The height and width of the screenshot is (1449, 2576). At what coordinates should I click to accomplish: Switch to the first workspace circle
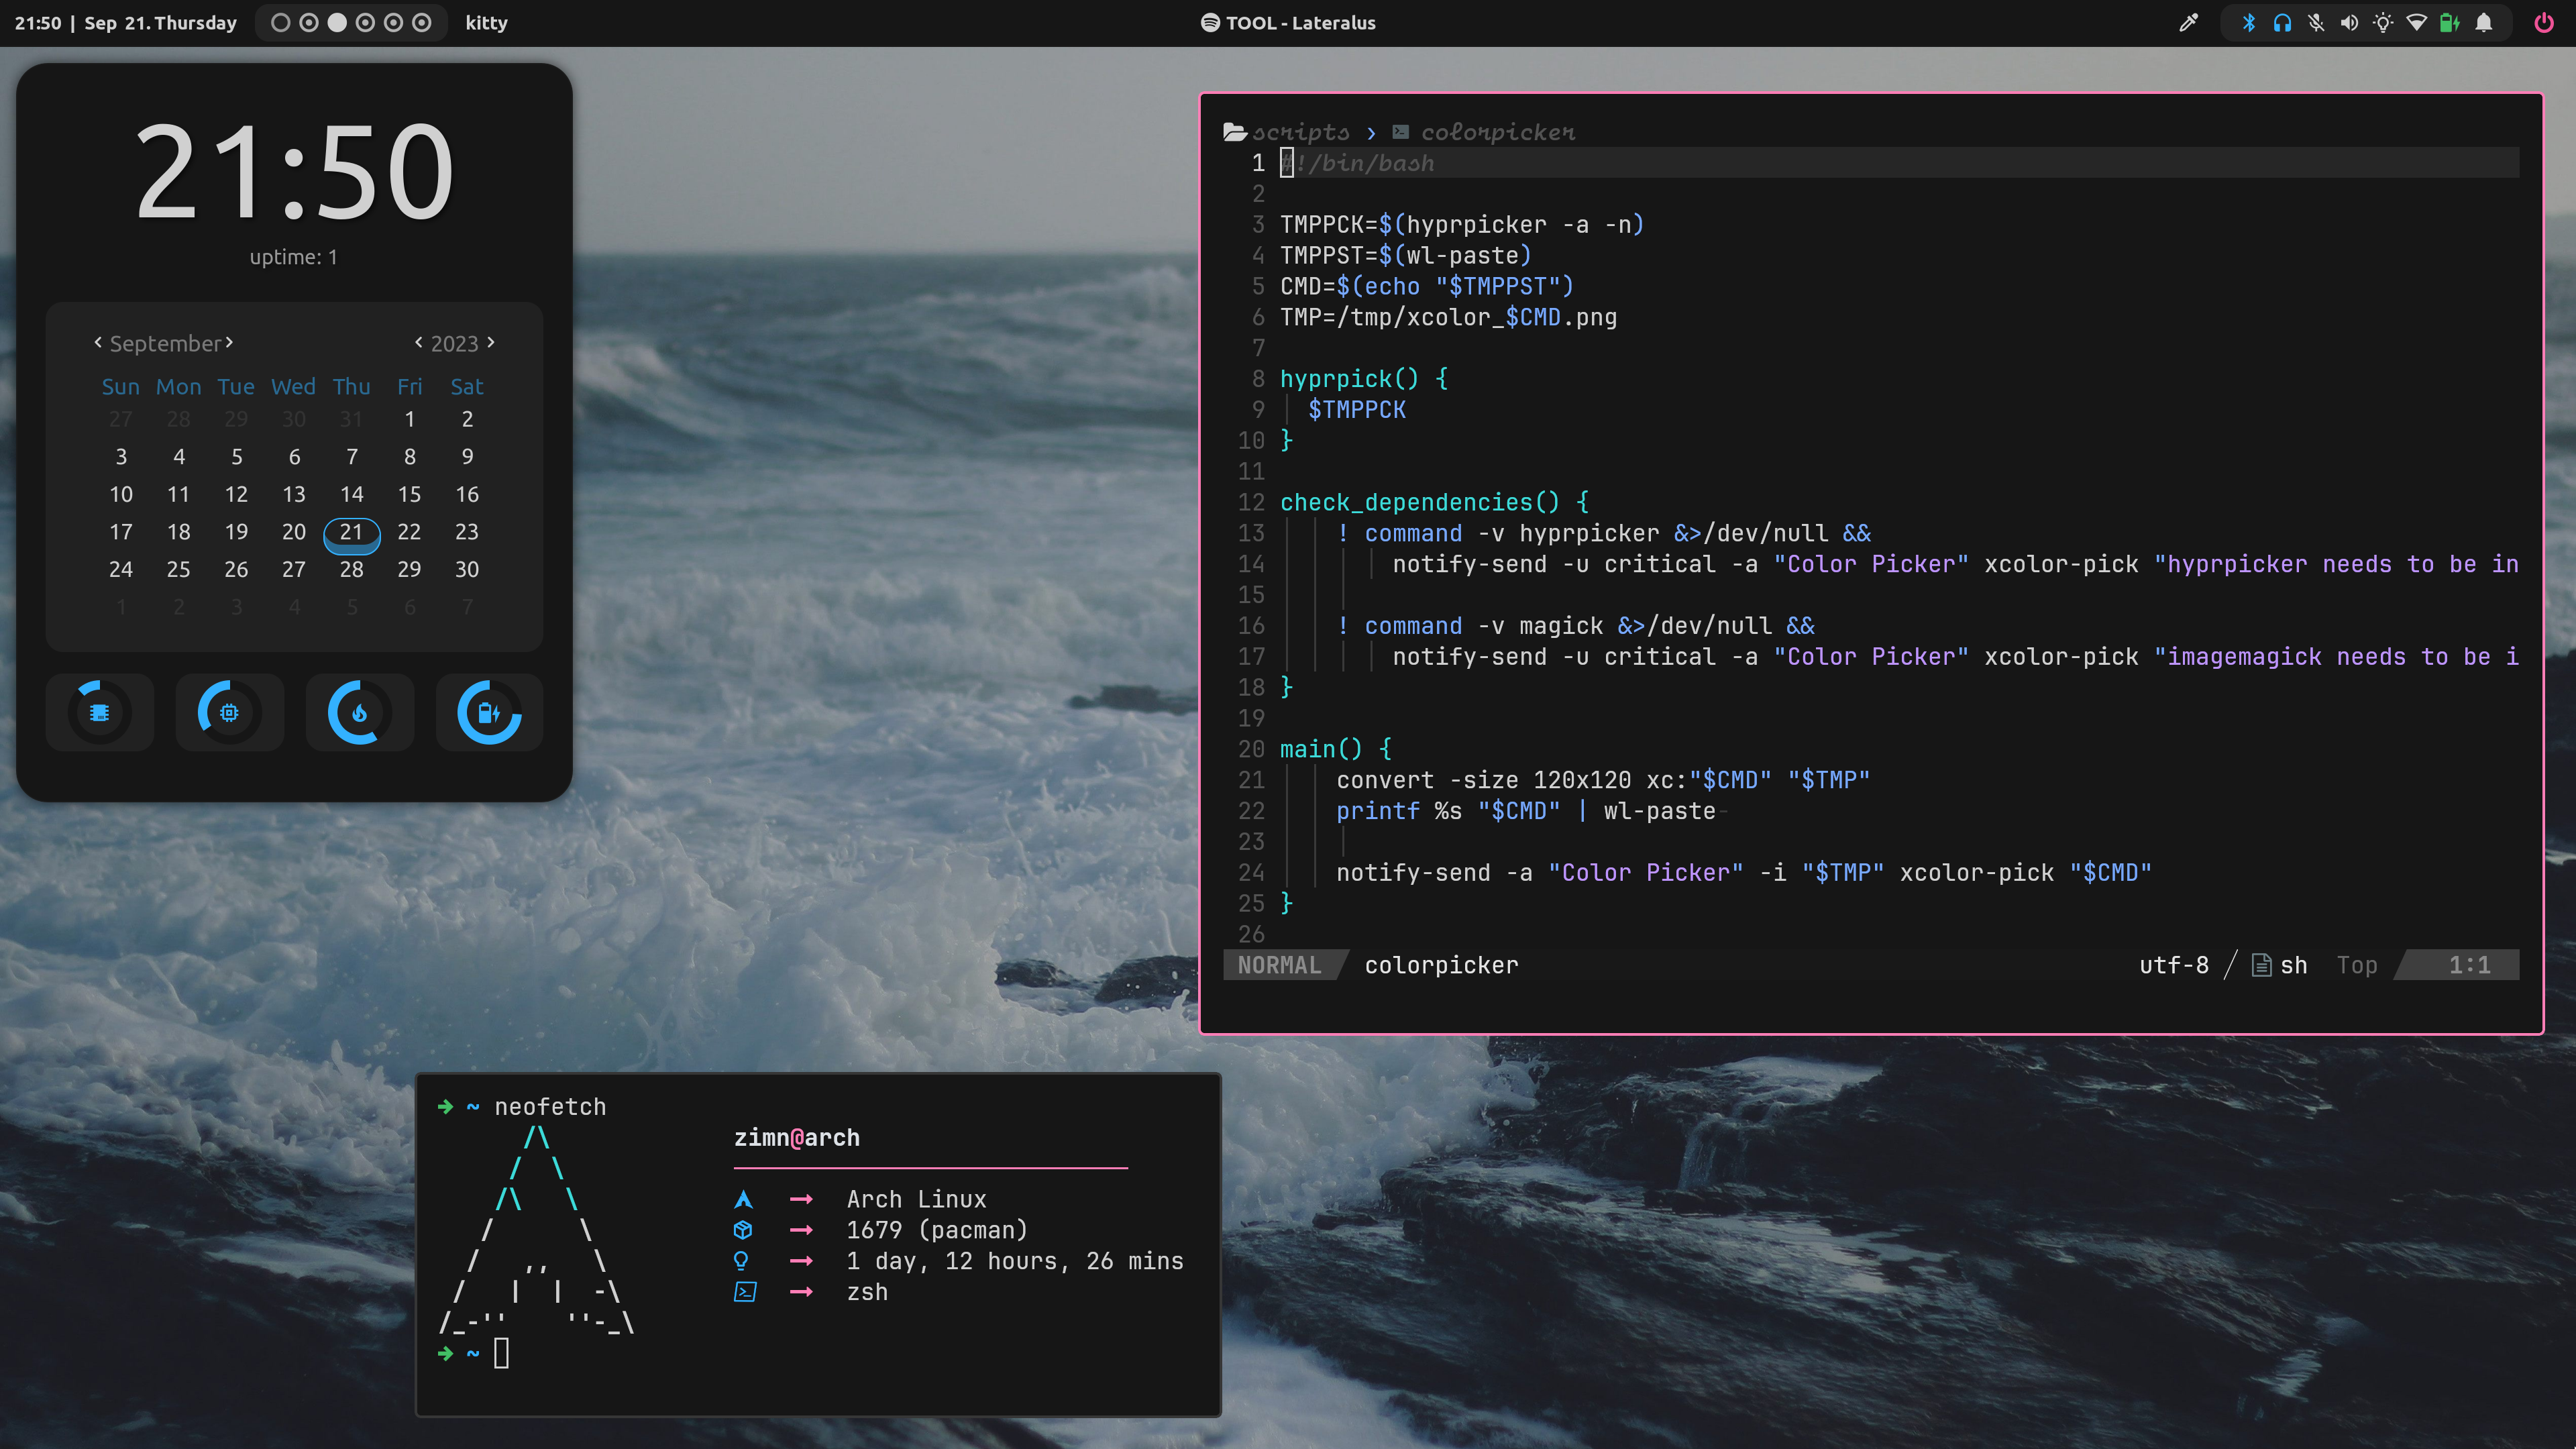tap(281, 23)
